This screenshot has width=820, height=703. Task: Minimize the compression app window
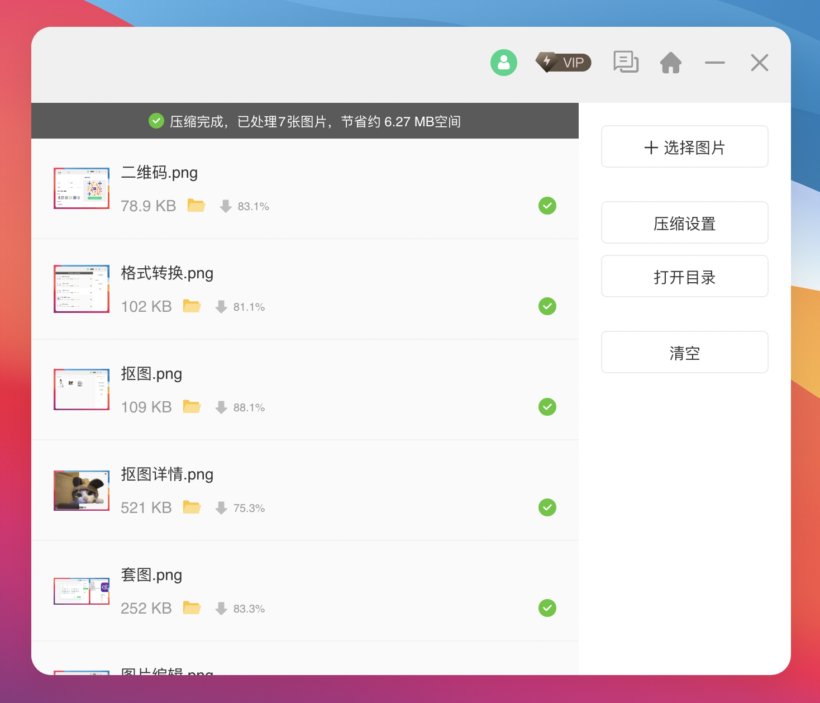(x=714, y=63)
